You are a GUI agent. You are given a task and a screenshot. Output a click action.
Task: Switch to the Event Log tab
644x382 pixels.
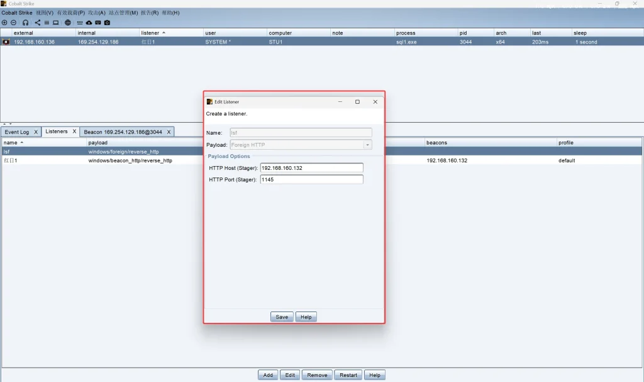[17, 132]
